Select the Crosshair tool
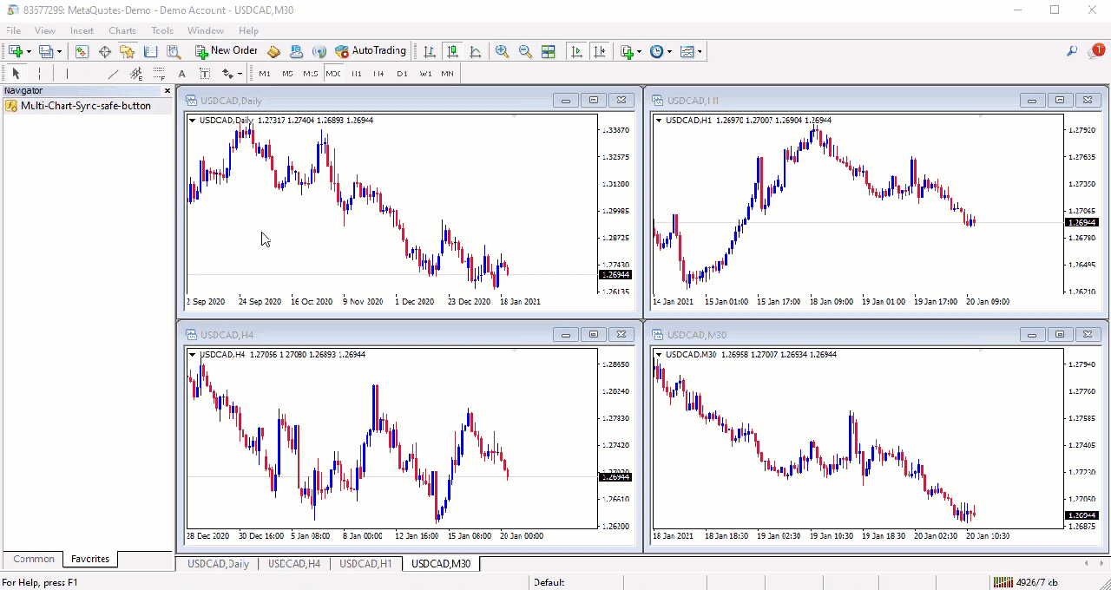 [x=39, y=74]
